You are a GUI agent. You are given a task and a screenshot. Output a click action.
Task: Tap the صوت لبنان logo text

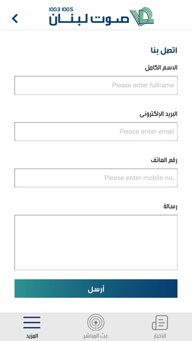tap(89, 20)
